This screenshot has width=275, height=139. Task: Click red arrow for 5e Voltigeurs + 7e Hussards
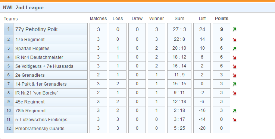click(x=234, y=66)
